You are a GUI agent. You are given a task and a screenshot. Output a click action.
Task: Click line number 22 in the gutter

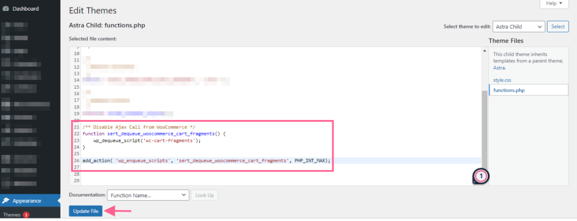76,134
